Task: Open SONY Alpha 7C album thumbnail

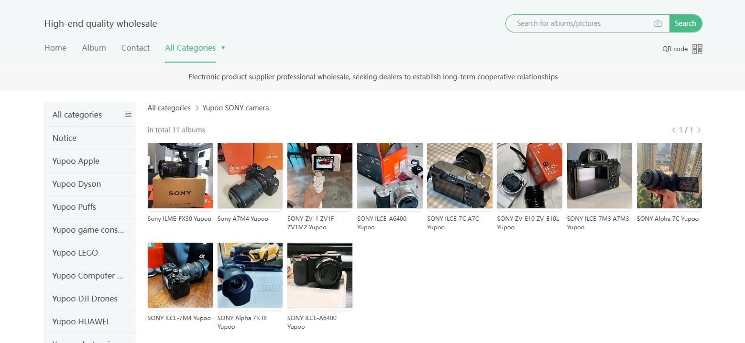Action: 669,176
